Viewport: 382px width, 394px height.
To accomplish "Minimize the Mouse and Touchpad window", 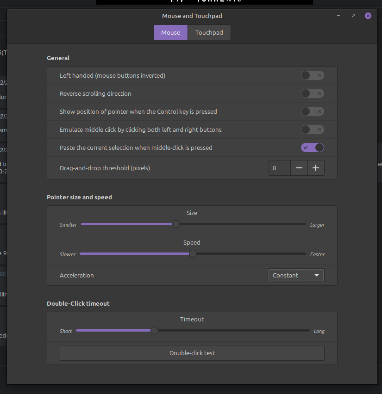I will (x=338, y=16).
